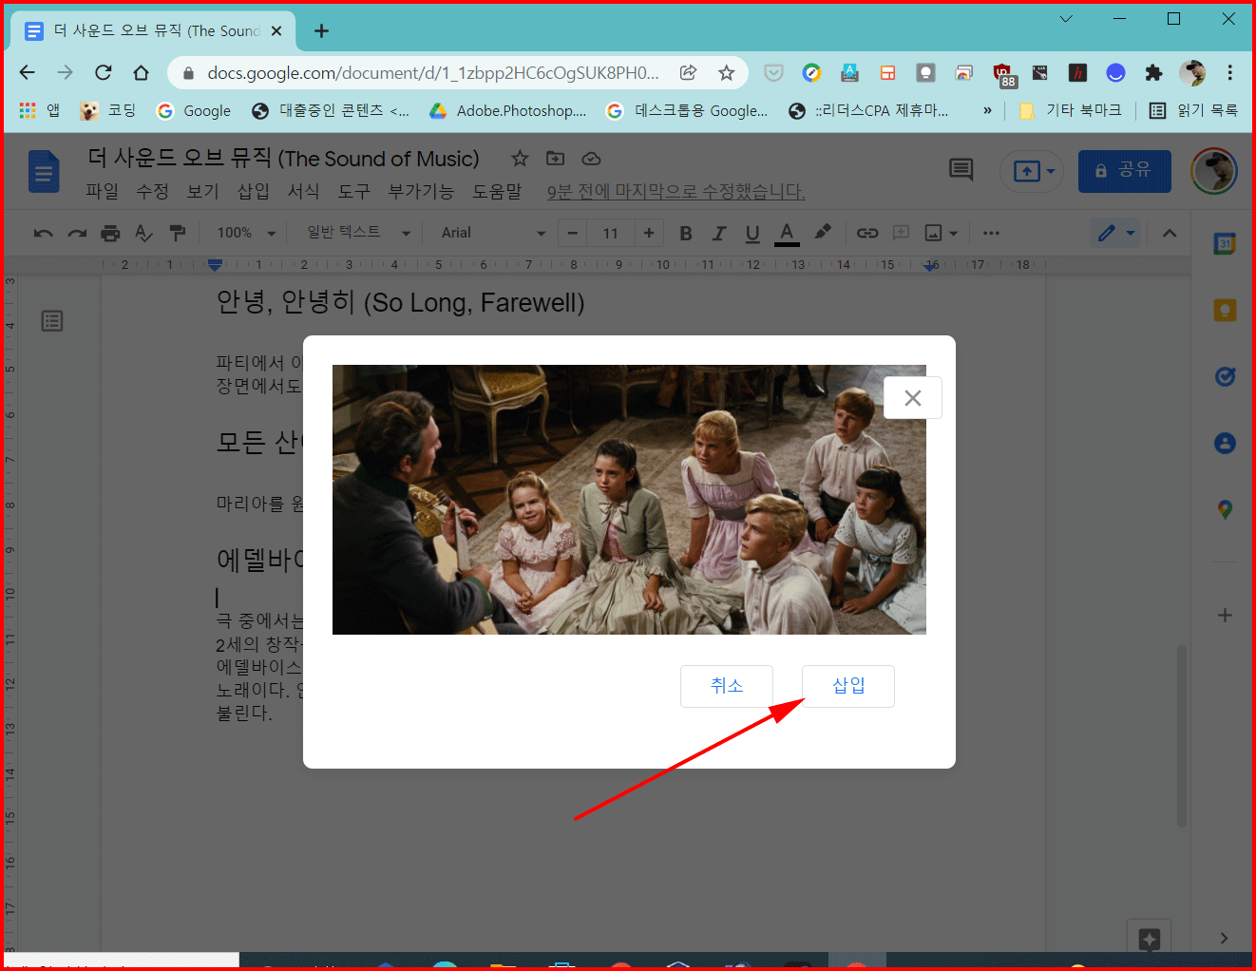Open Contacts side panel

click(x=1226, y=443)
